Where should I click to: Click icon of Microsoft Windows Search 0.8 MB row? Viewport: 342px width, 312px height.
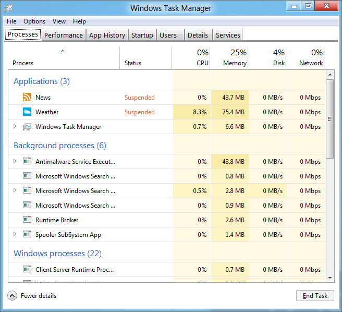(27, 176)
